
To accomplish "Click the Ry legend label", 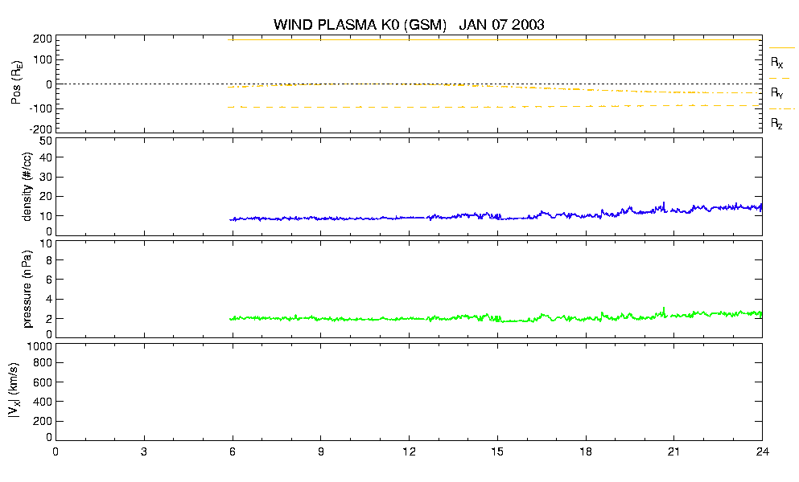I will point(776,92).
